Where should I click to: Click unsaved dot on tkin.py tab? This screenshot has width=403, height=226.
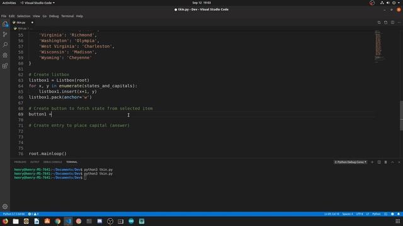point(32,23)
